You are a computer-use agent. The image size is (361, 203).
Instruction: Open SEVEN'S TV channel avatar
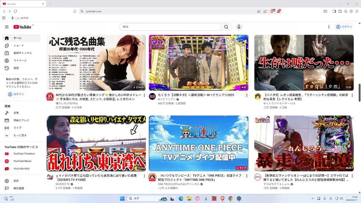pyautogui.click(x=50, y=177)
